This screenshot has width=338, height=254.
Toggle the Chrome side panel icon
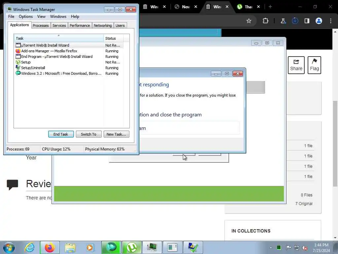[x=307, y=21]
